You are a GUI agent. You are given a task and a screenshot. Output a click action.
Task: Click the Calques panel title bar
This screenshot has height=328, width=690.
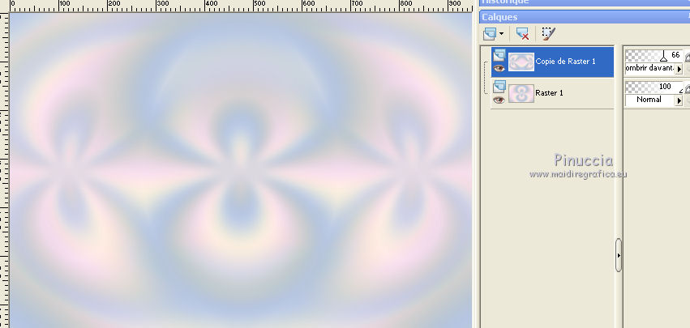click(585, 17)
